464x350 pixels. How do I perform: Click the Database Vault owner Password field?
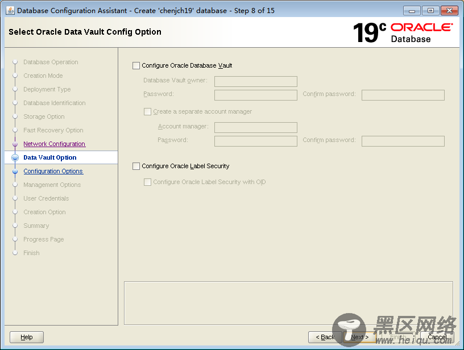point(256,95)
